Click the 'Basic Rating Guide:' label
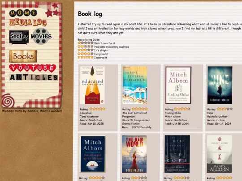This screenshot has height=181, width=242. 89,40
